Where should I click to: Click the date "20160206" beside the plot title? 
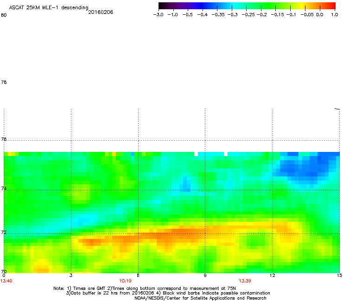tap(101, 12)
